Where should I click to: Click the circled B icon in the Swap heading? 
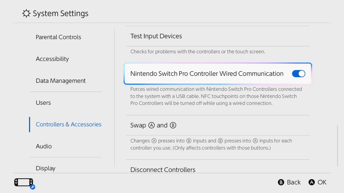pos(173,125)
